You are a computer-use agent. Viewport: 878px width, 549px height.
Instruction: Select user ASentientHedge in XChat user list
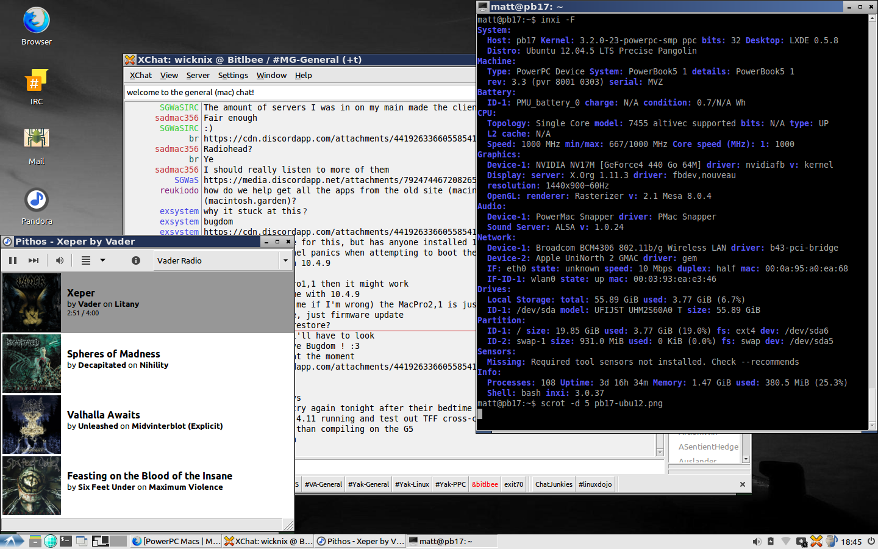click(x=708, y=447)
